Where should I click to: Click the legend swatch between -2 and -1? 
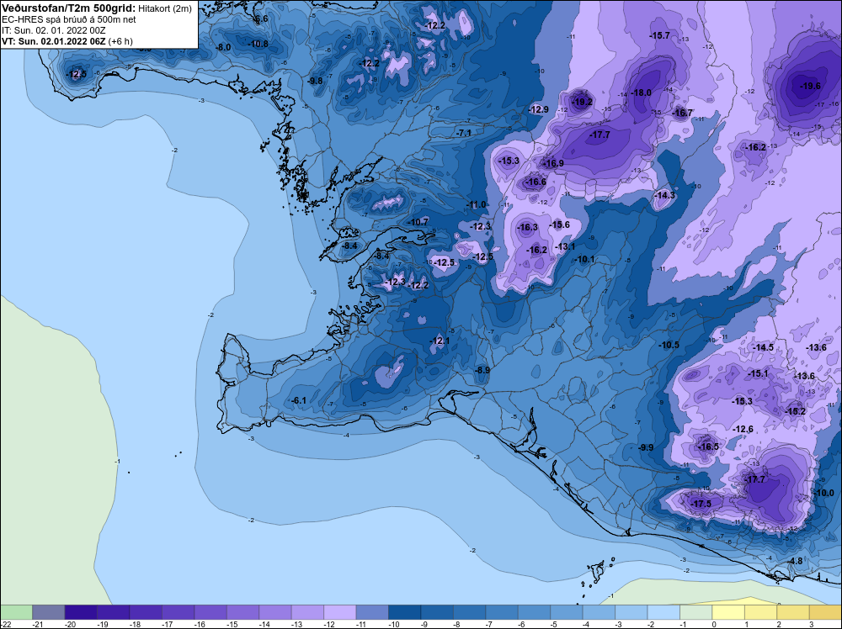pyautogui.click(x=663, y=612)
